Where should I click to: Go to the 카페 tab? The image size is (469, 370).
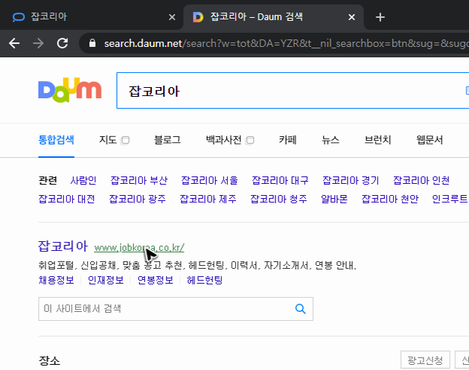pos(287,140)
